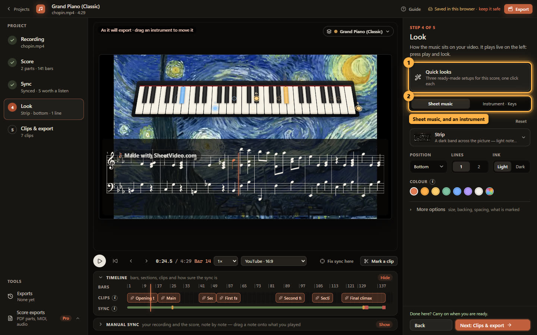Click the Export button
Screen dimensions: 537x335
[518, 9]
